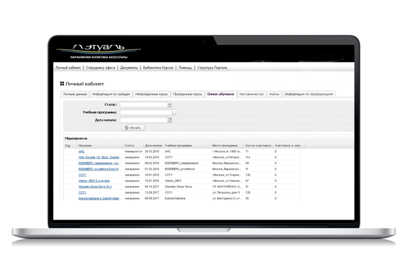Switch to Наставничество tab
The width and height of the screenshot is (406, 263).
click(251, 94)
